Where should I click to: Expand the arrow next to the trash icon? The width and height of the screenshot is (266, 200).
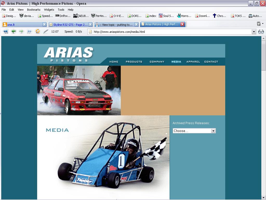263,24
